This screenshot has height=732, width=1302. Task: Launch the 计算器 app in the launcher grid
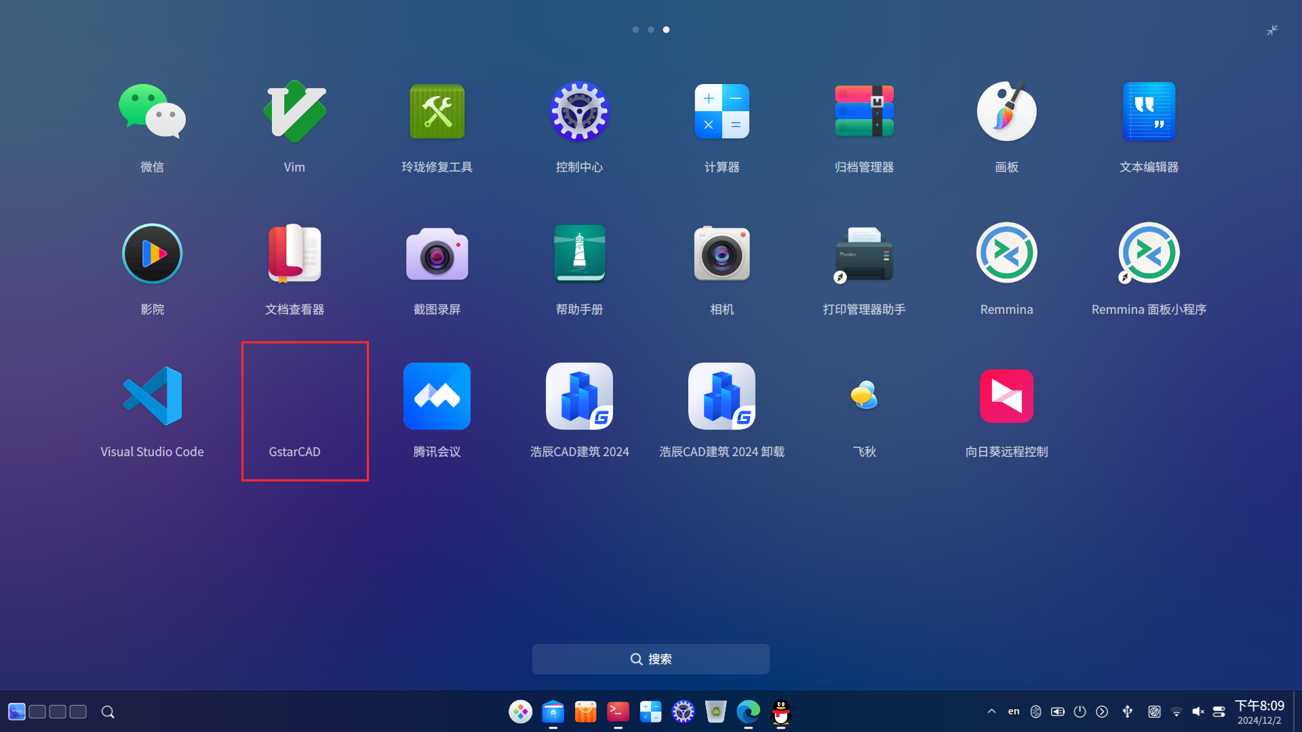pos(722,112)
